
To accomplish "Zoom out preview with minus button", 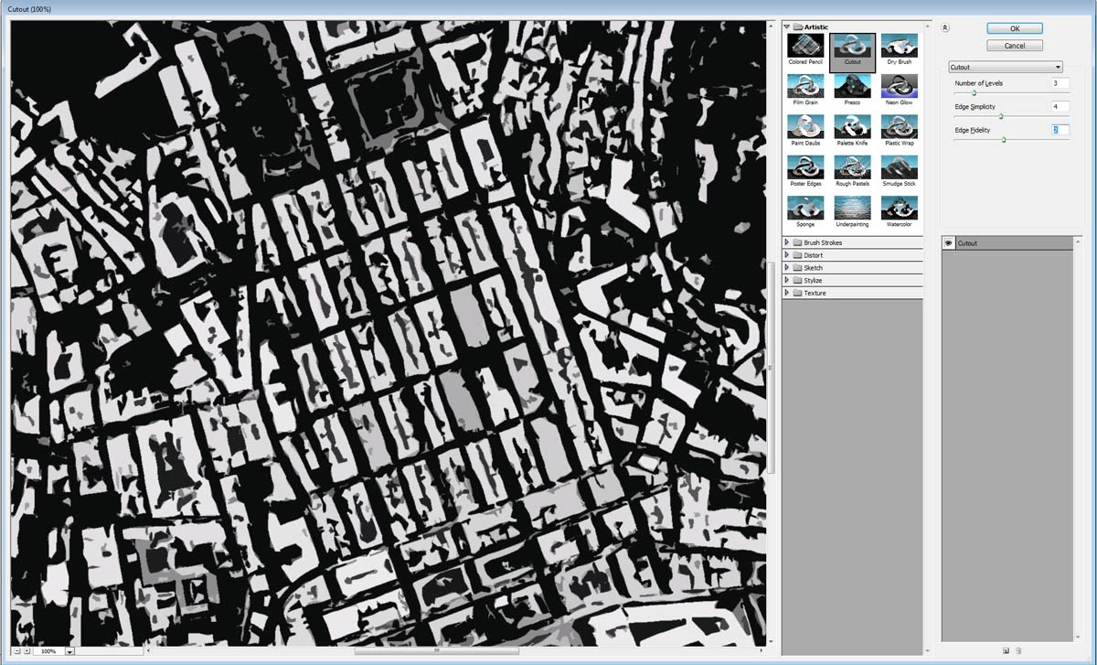I will (16, 651).
